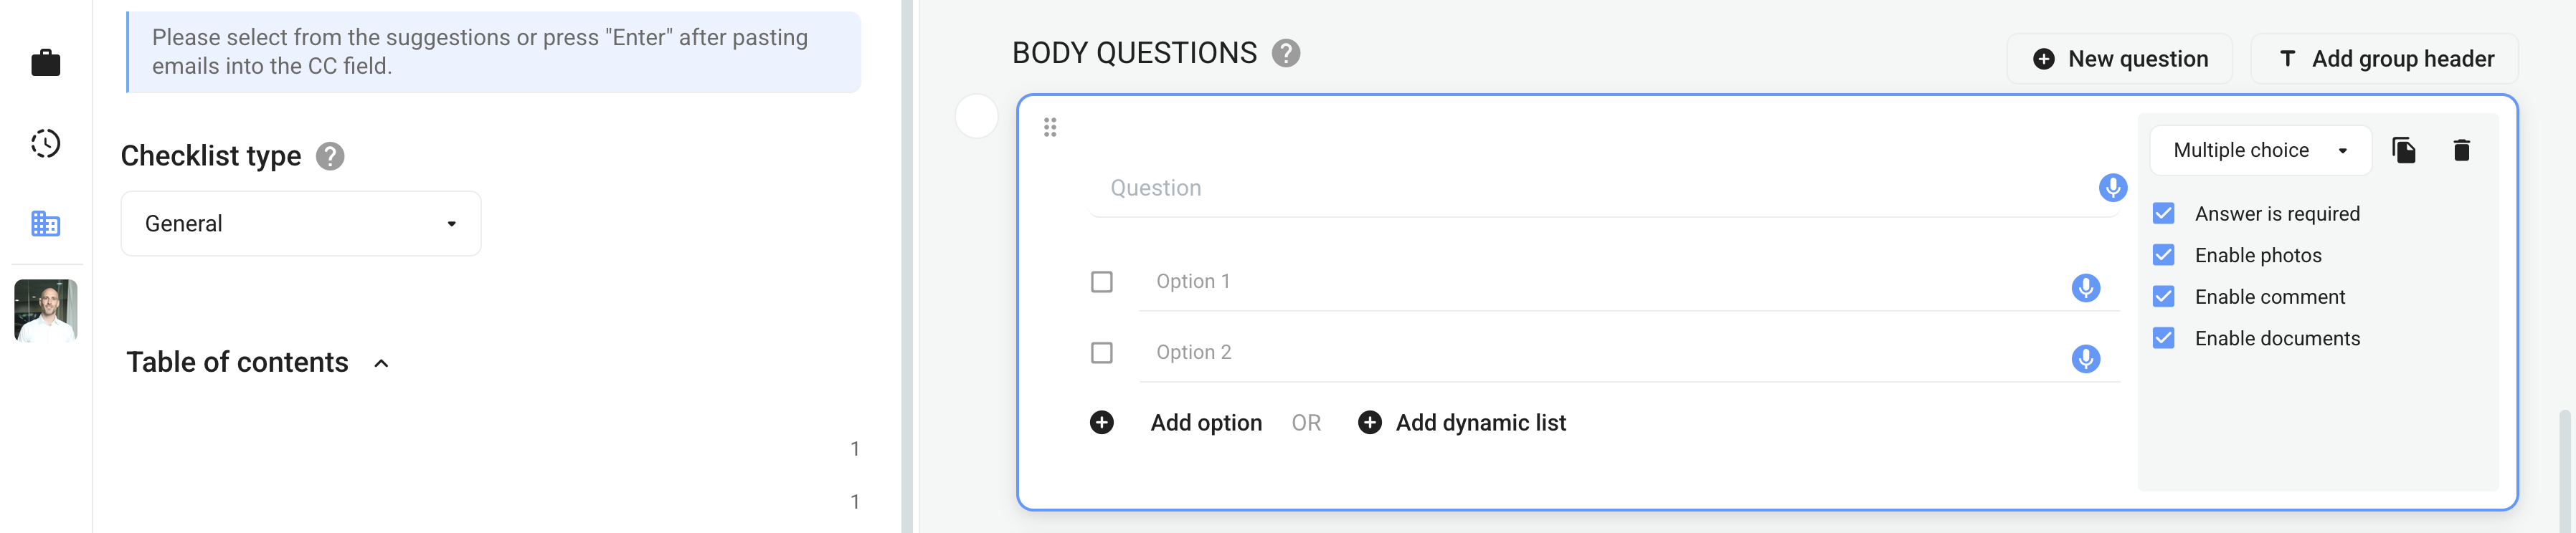Click the Add dynamic list button
Viewport: 2576px width, 533px height.
pos(1462,423)
